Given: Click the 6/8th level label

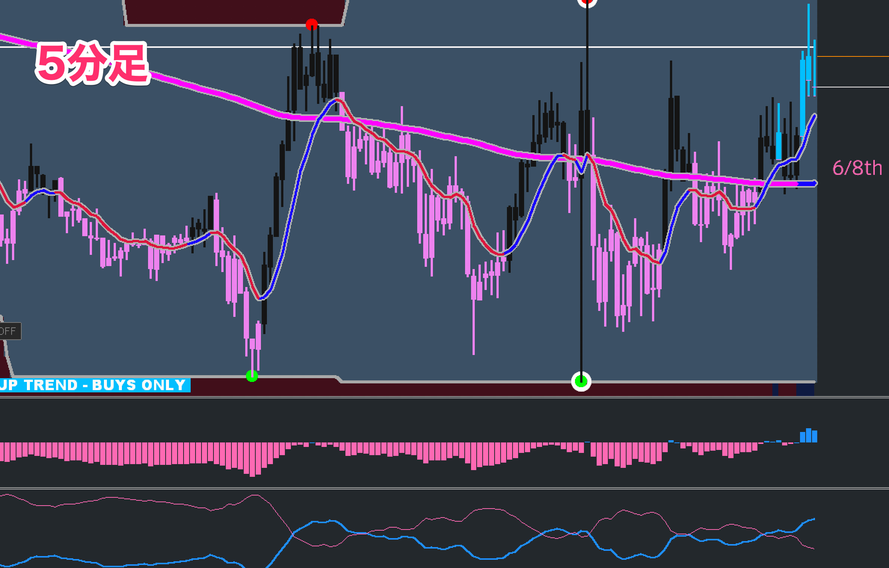Looking at the screenshot, I should [x=857, y=168].
